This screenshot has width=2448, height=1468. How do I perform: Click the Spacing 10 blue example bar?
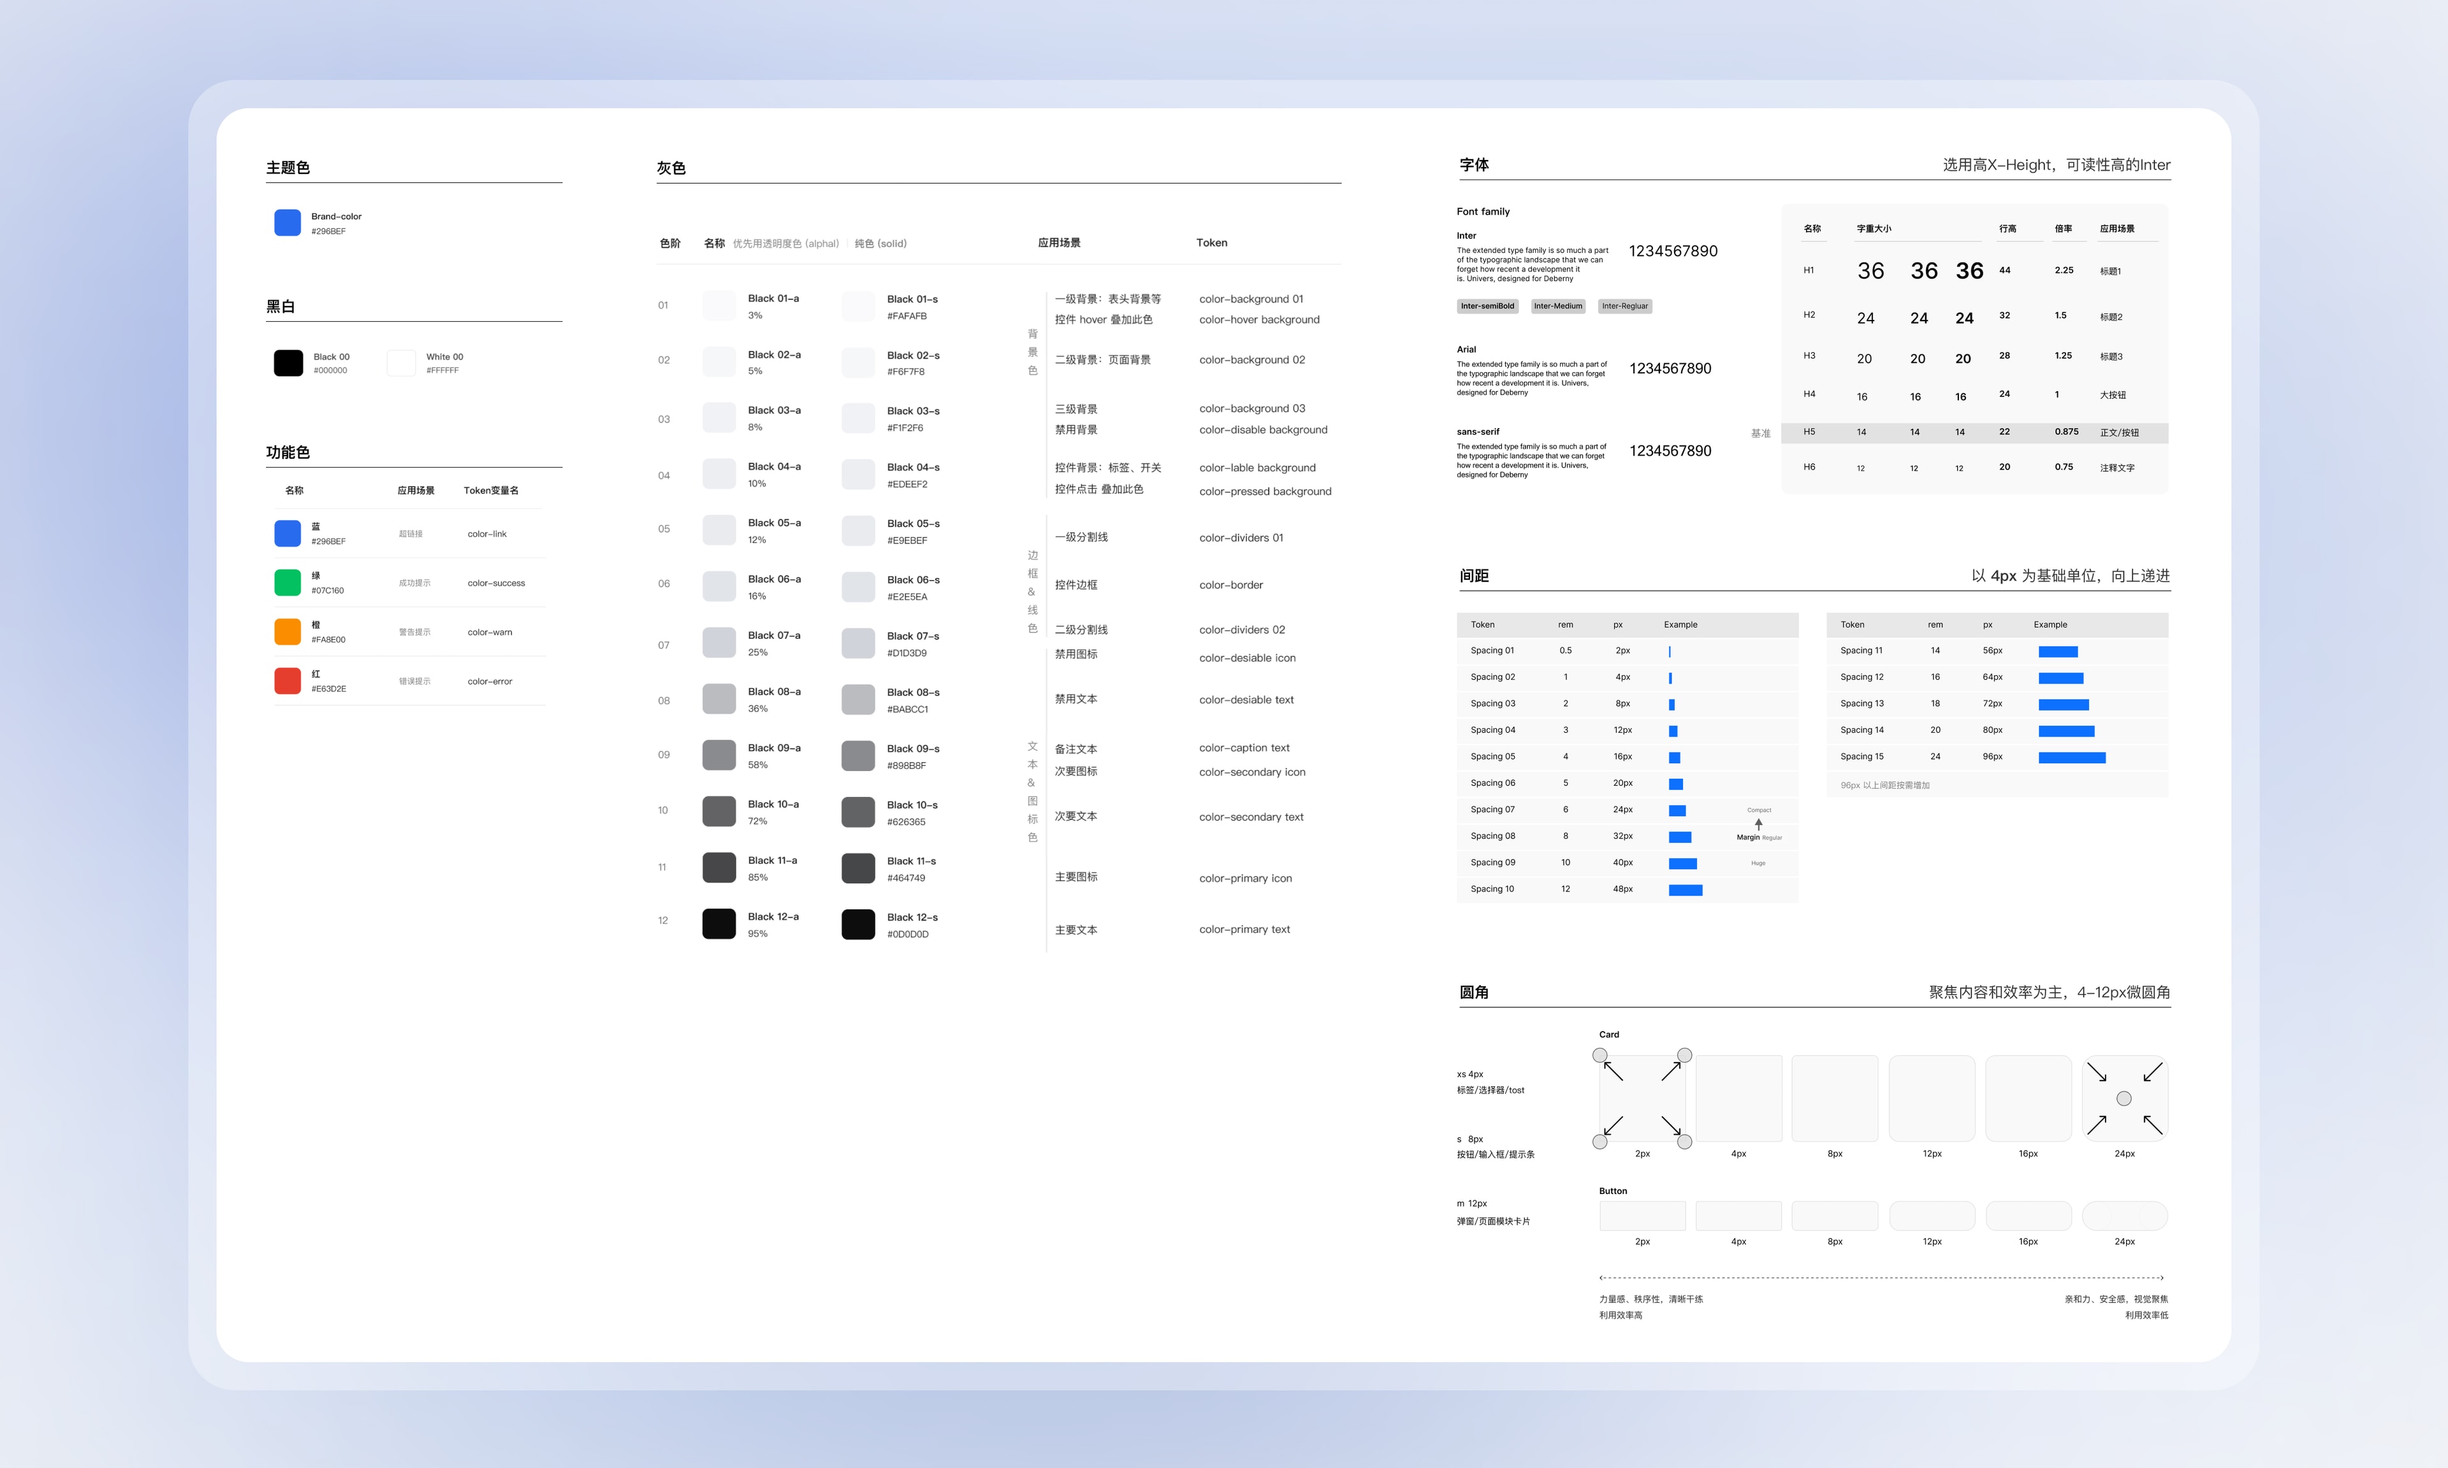point(1685,890)
